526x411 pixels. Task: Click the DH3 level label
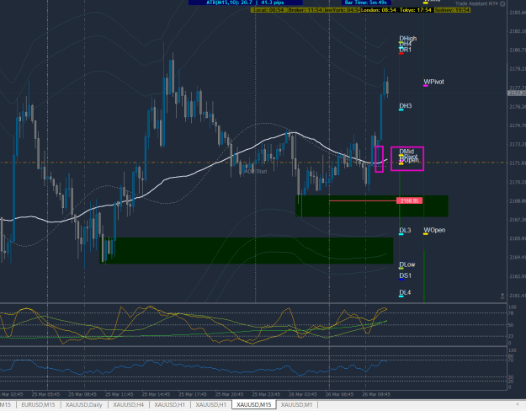406,106
